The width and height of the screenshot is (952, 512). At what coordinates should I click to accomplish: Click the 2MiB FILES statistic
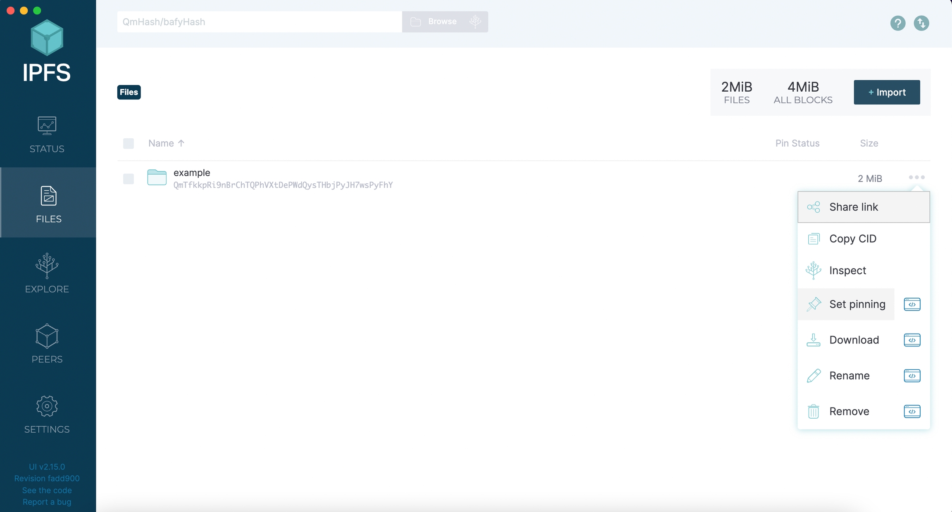737,92
